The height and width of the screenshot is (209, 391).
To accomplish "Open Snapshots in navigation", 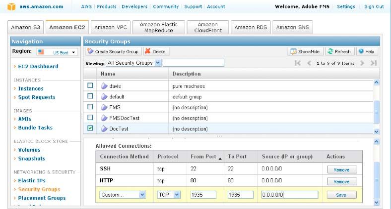I will coord(31,159).
